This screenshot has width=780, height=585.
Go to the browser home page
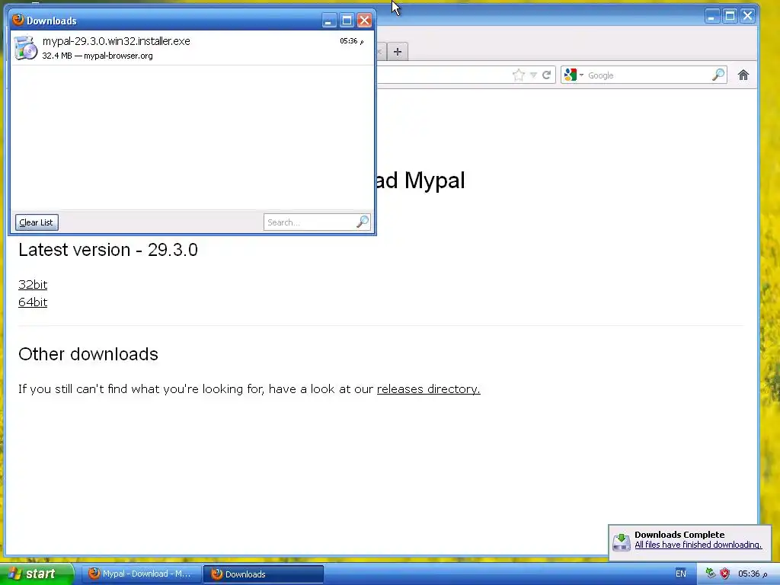(x=743, y=75)
